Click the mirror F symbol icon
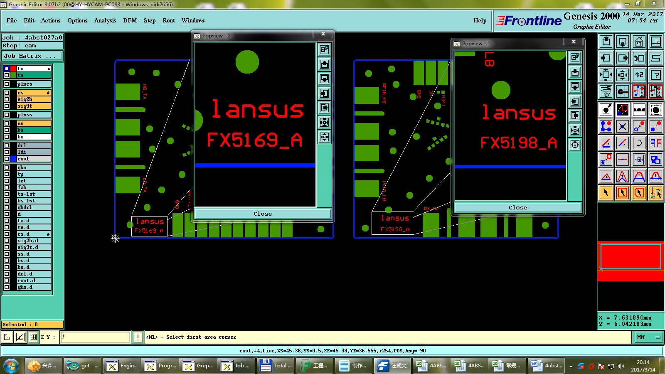Viewport: 665px width, 374px height. [656, 143]
